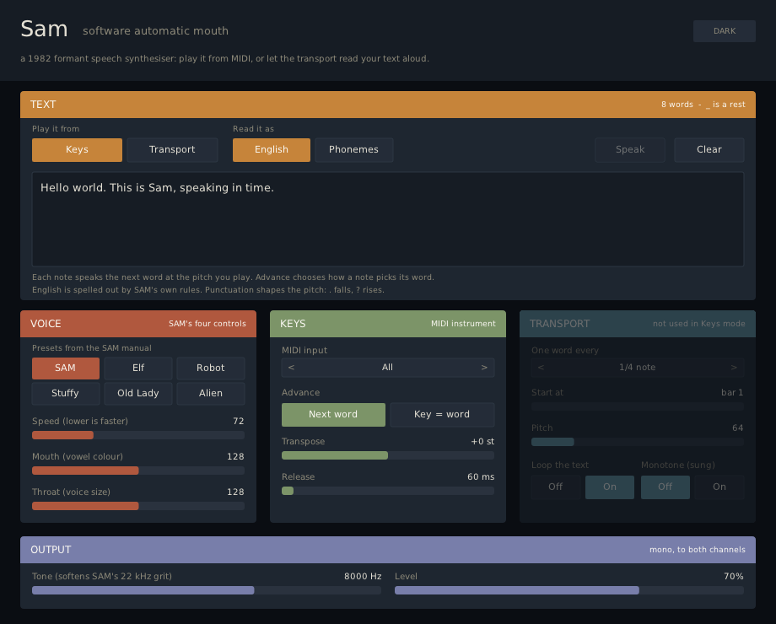
Task: Adjust the Start at bar slider
Action: (x=638, y=406)
